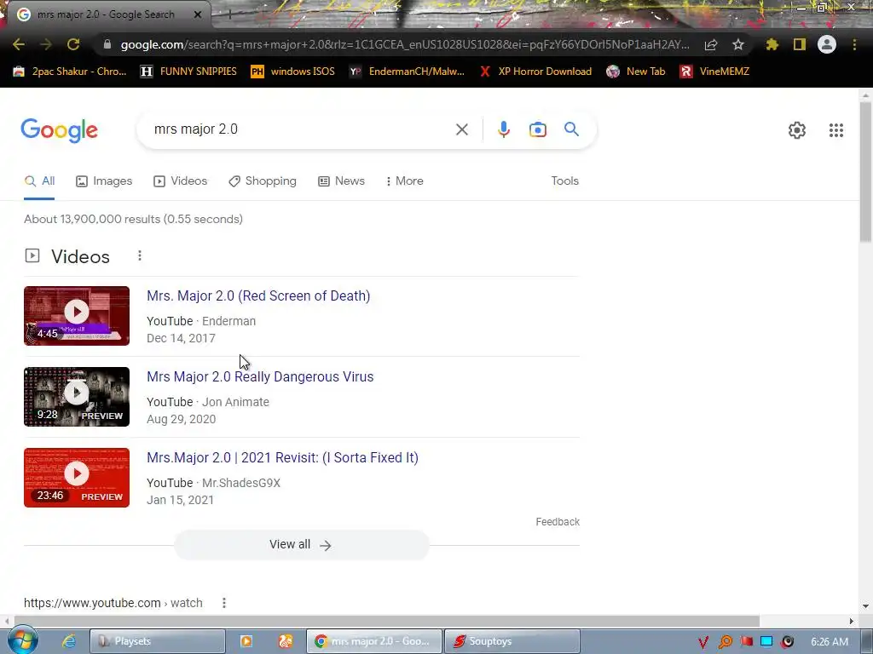Open the Chrome three-dot menu

tap(854, 44)
